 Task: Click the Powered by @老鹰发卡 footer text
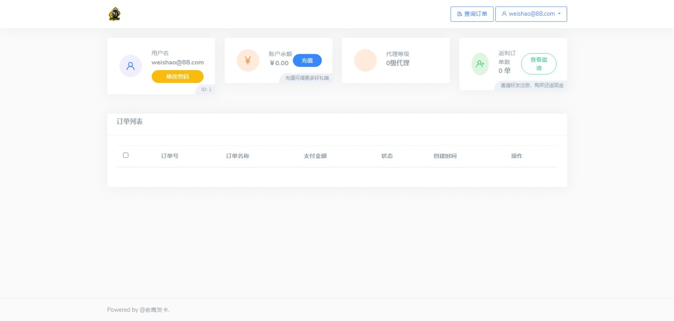pyautogui.click(x=138, y=310)
